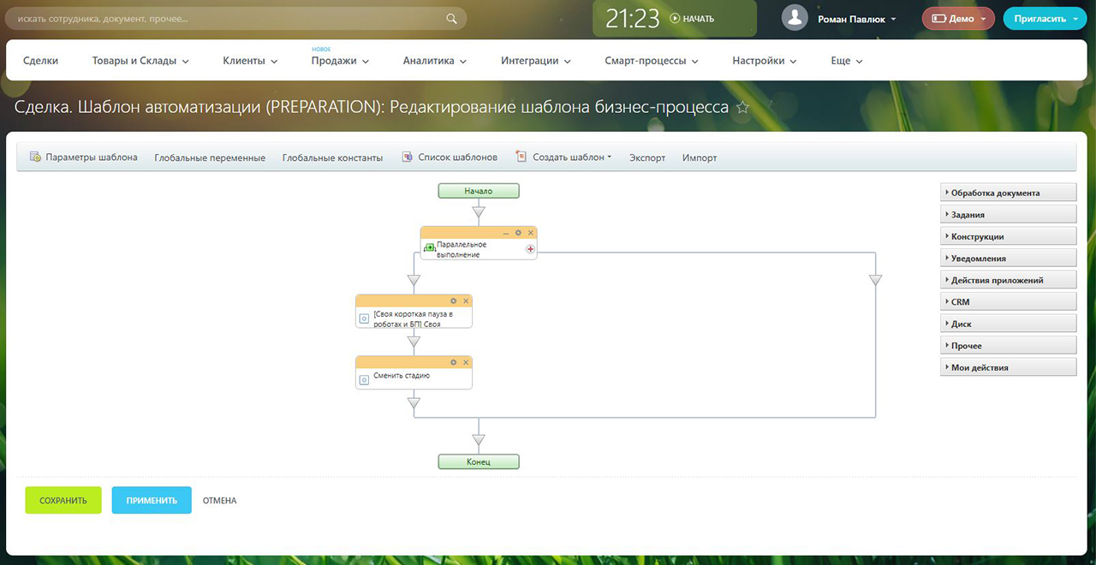This screenshot has width=1096, height=565.
Task: Open settings gear of Параллельное выполнение block
Action: (518, 233)
